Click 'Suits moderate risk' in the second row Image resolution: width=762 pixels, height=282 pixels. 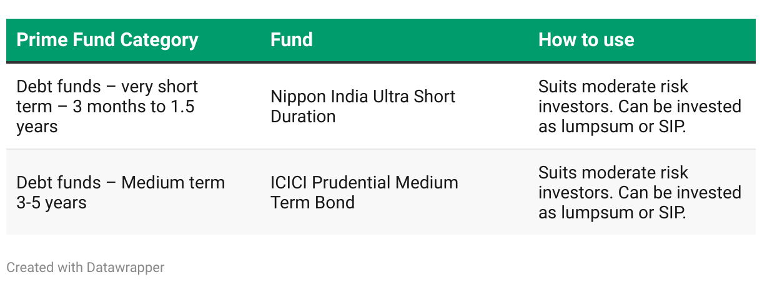pos(613,172)
